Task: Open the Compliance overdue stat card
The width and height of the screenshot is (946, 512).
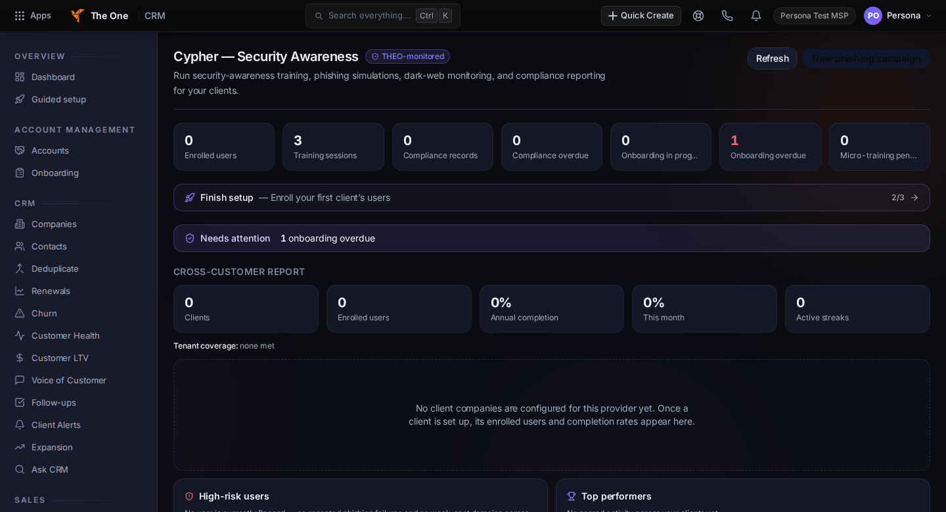Action: (552, 147)
